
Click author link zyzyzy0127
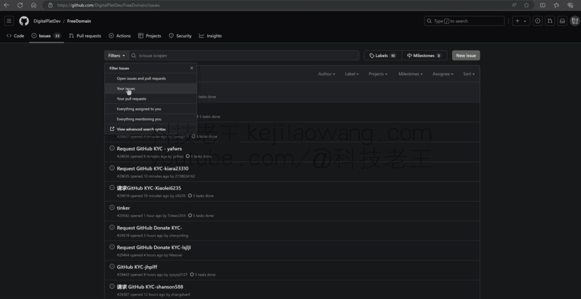pos(178,275)
